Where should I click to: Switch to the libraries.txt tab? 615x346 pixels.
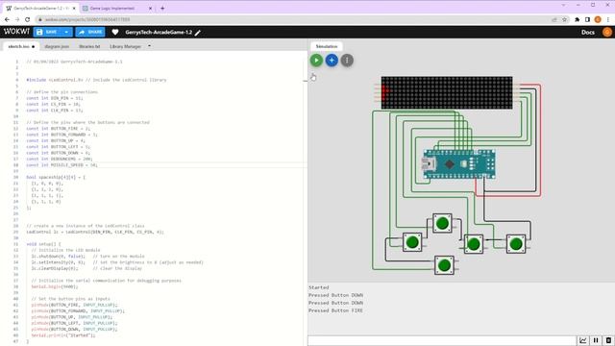point(89,46)
